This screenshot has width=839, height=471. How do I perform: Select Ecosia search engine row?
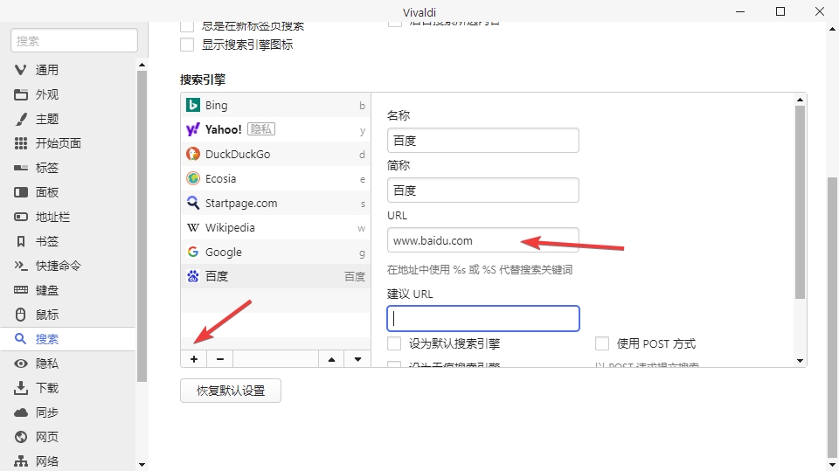pyautogui.click(x=275, y=179)
